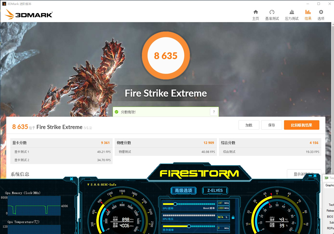Click the N/A GPU voltage field
This screenshot has height=234, width=334.
point(223,217)
